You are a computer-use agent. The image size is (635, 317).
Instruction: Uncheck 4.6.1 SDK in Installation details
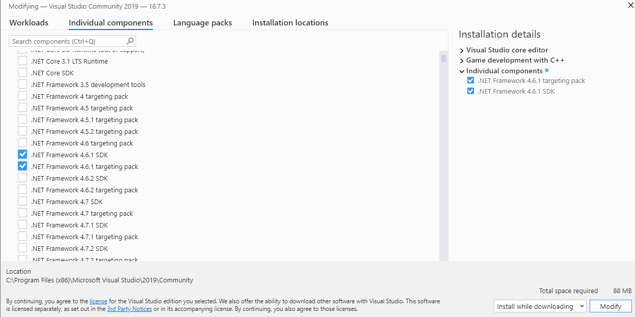coord(470,91)
